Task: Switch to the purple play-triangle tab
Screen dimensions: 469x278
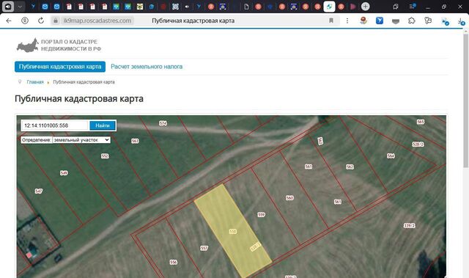Action: (x=353, y=7)
